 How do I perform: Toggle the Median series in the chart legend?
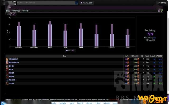68,51
